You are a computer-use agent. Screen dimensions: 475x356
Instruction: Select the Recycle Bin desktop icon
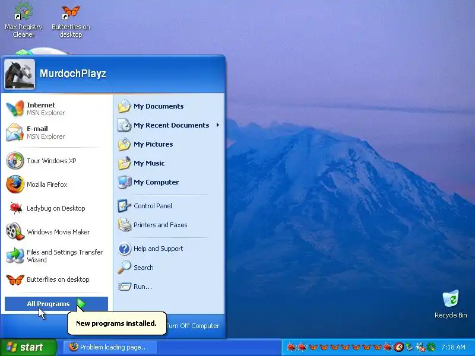(x=451, y=304)
